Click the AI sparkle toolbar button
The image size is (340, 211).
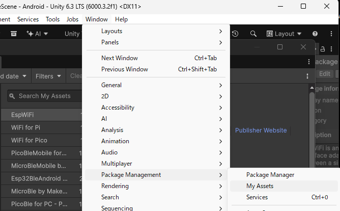click(37, 34)
